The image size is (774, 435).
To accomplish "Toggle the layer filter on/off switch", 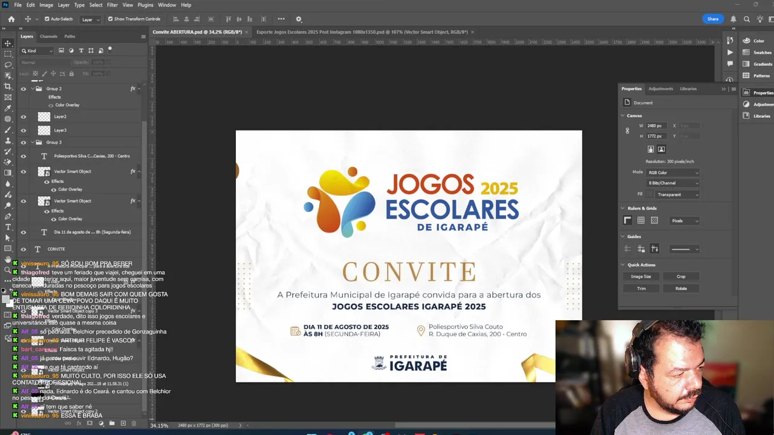I will [110, 50].
